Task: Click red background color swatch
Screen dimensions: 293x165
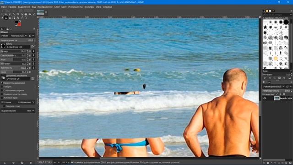Action: [x=19, y=24]
